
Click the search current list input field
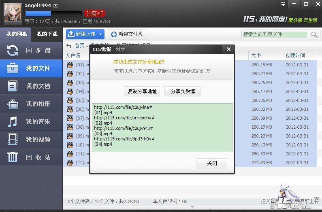coord(275,34)
